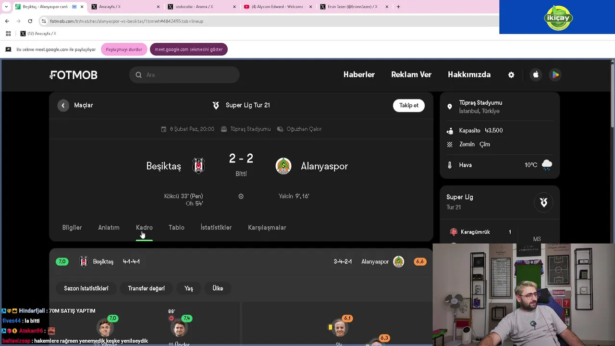Toggle the Ülke filter chip
The image size is (615, 346).
(x=218, y=288)
